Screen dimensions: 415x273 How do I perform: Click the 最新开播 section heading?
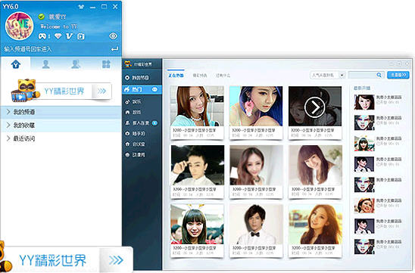[362, 88]
